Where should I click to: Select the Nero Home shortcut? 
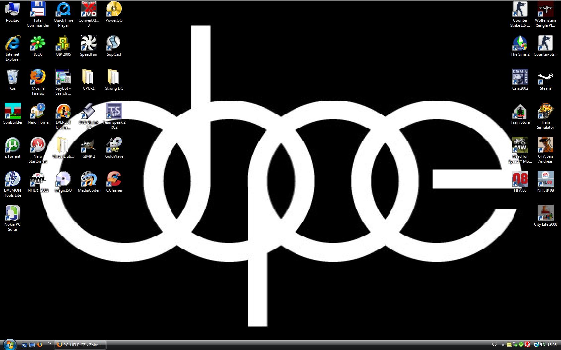tap(38, 114)
